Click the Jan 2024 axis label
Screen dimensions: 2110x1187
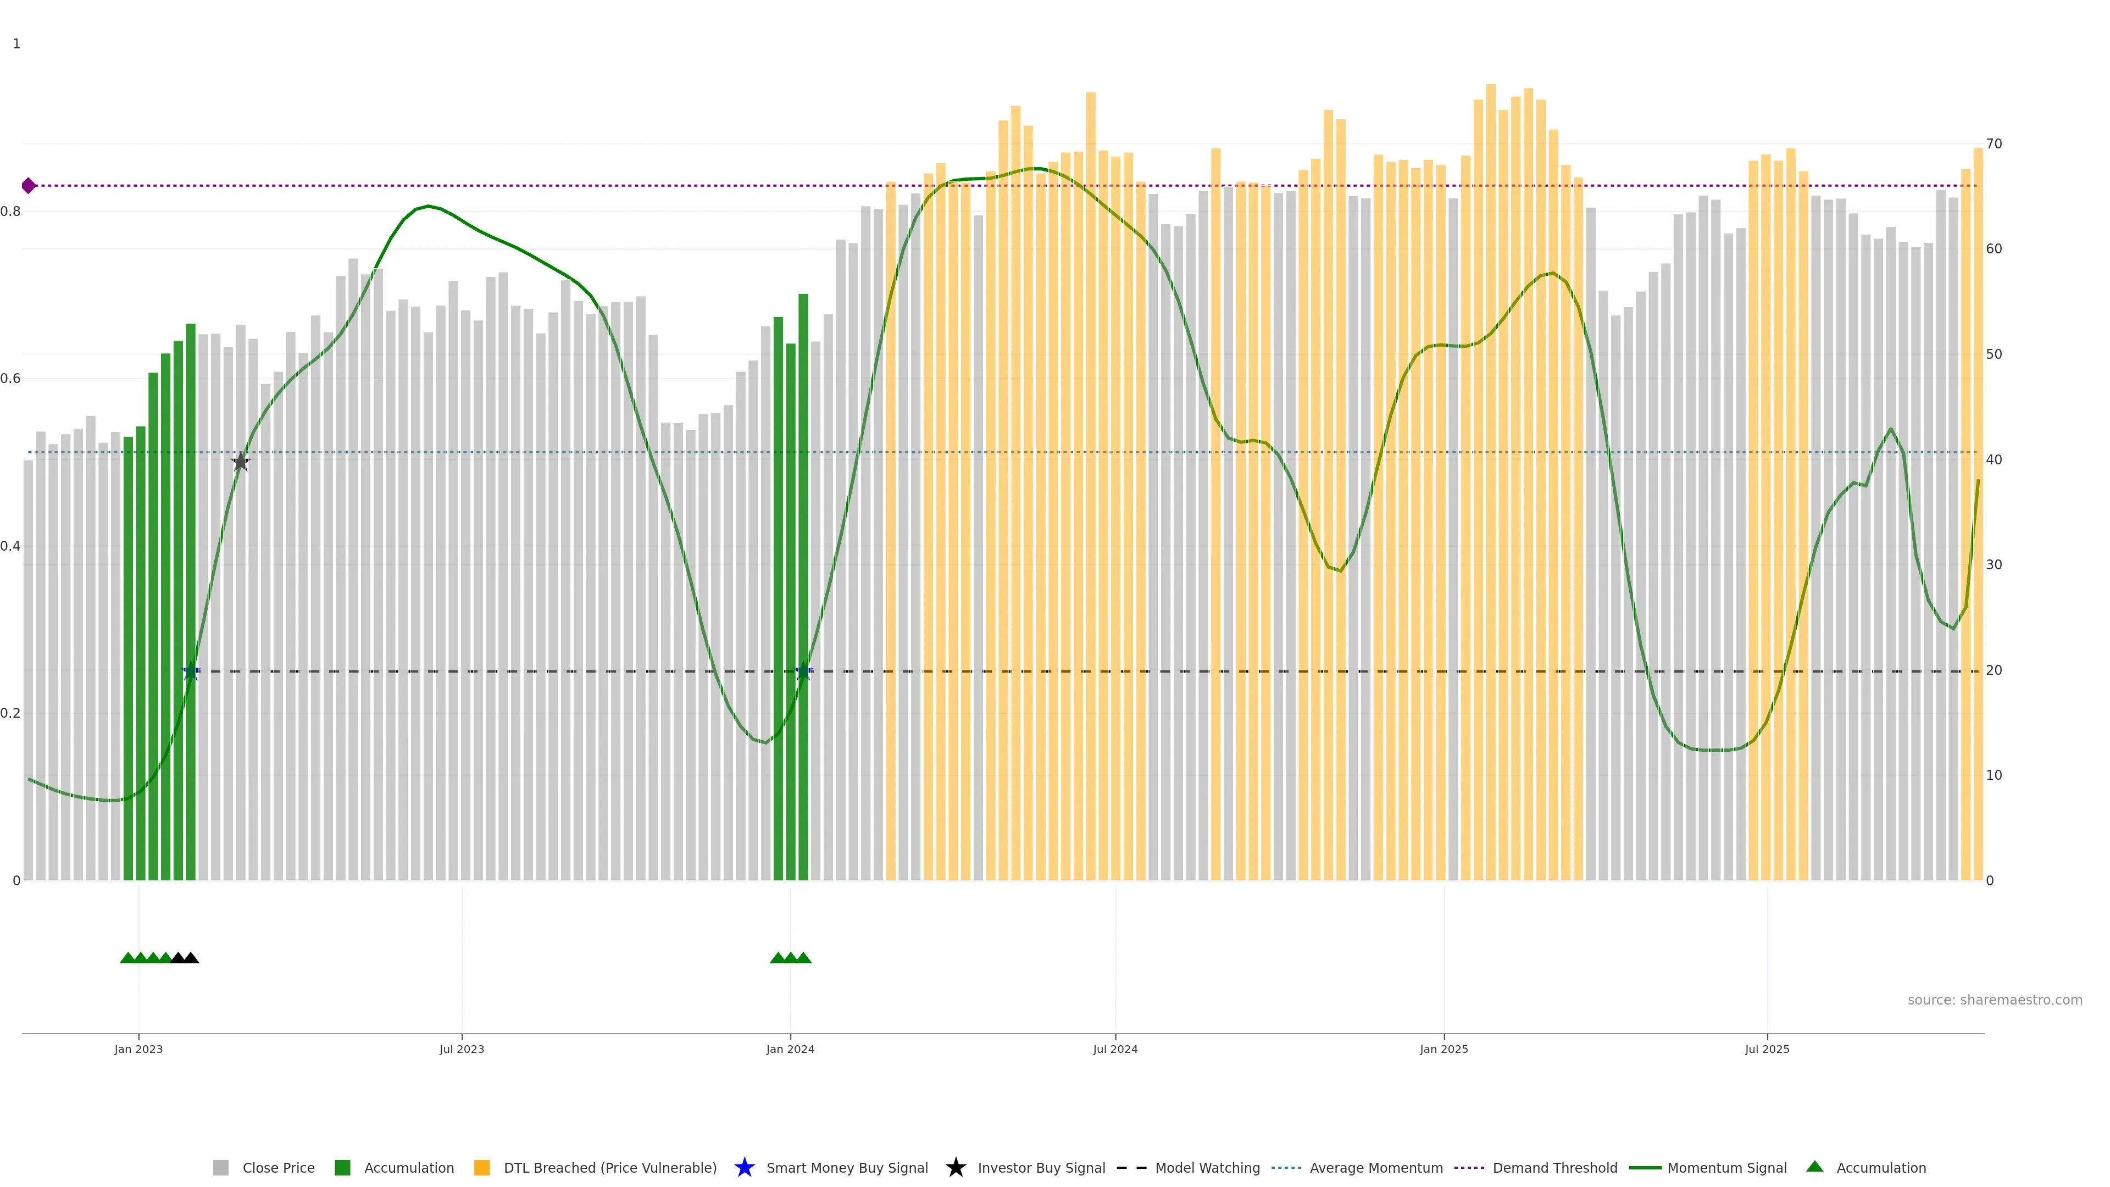point(790,1049)
